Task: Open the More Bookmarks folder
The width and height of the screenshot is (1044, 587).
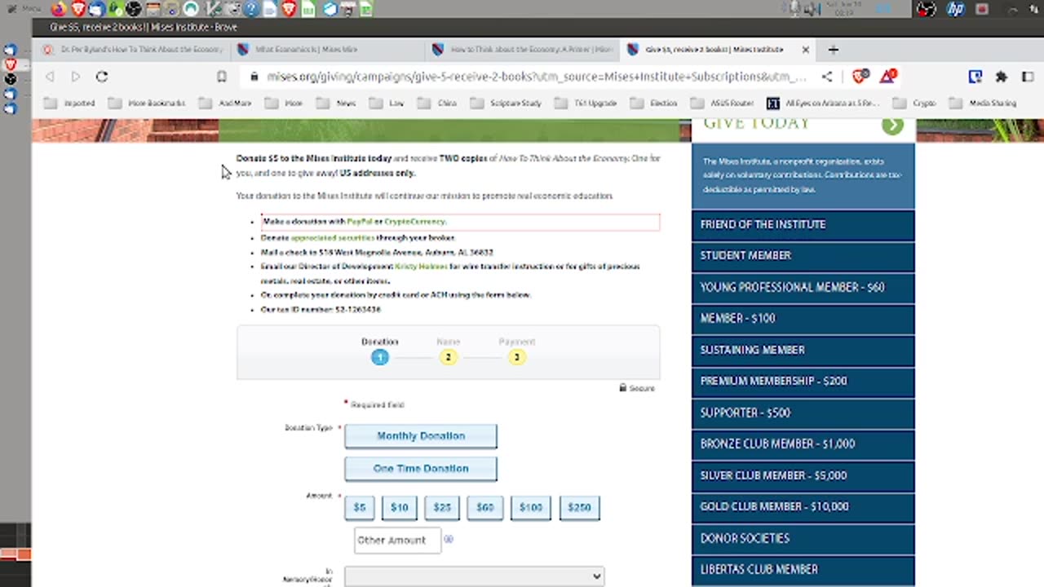Action: pyautogui.click(x=148, y=104)
